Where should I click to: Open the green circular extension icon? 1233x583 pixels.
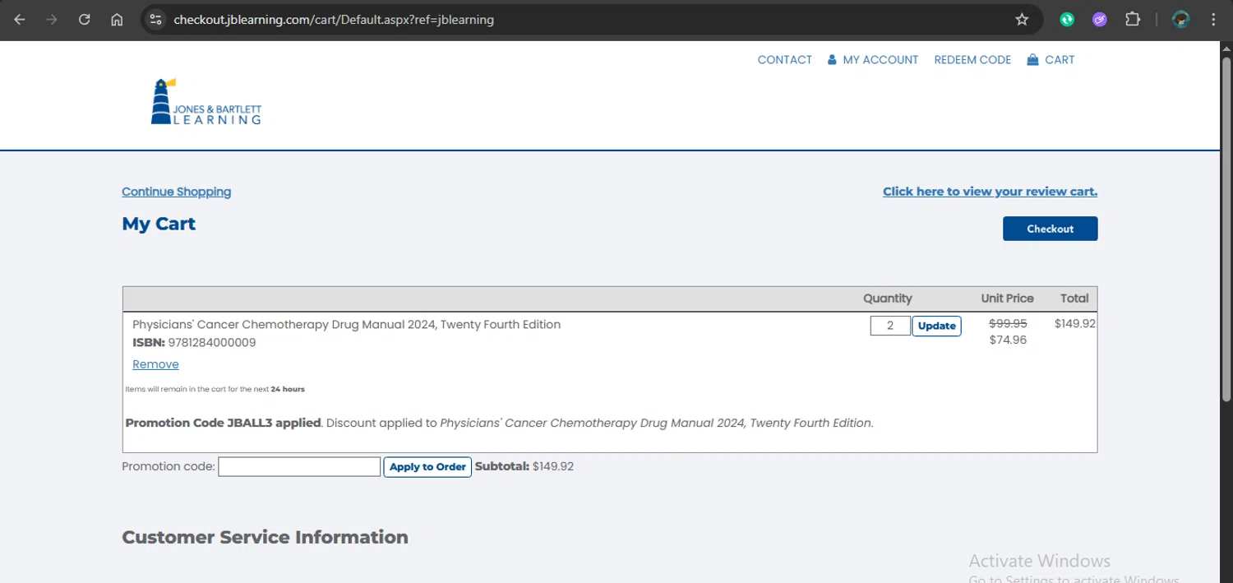coord(1067,20)
